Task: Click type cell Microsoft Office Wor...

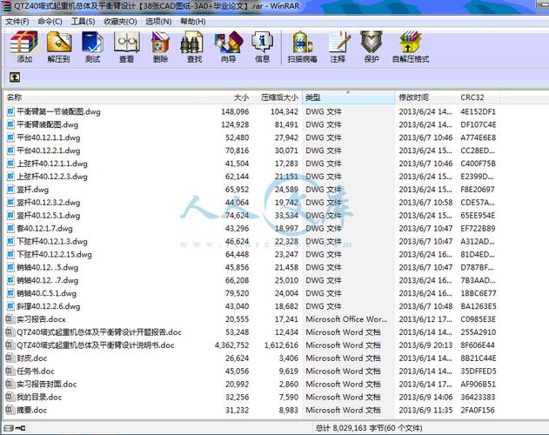Action: click(346, 319)
